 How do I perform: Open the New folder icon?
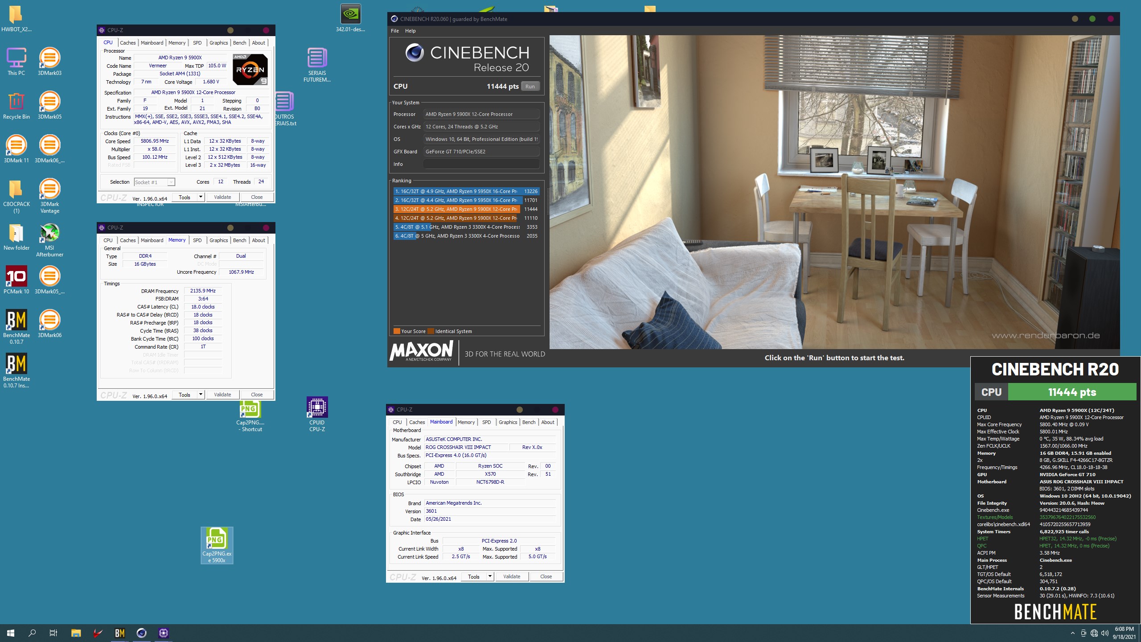16,236
